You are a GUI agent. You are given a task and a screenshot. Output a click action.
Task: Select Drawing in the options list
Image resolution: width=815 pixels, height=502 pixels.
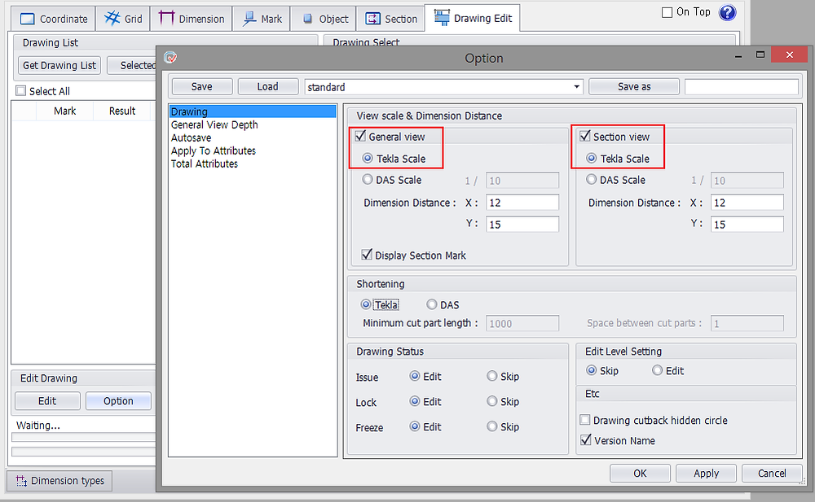[x=253, y=111]
